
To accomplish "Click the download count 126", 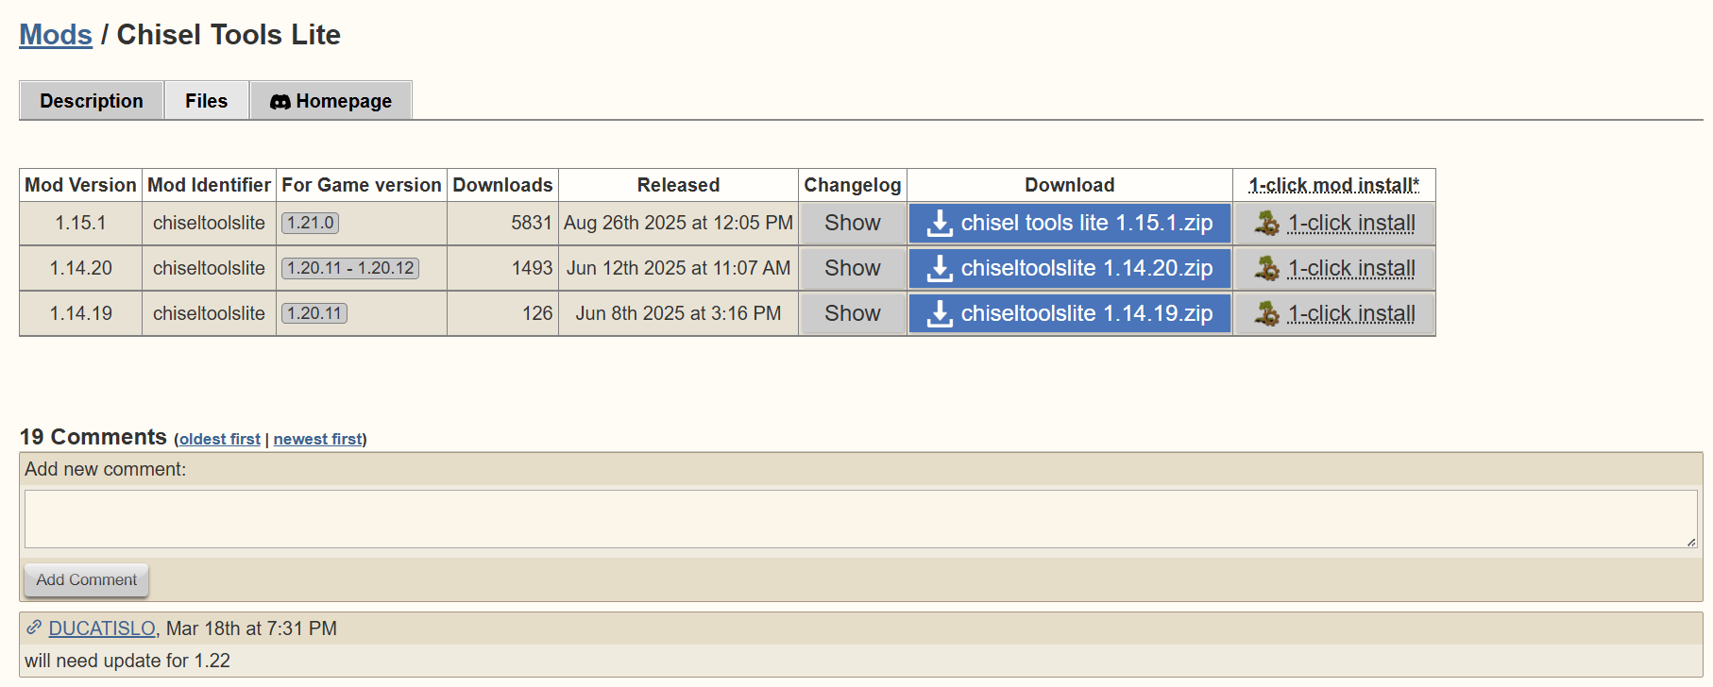I will point(537,314).
